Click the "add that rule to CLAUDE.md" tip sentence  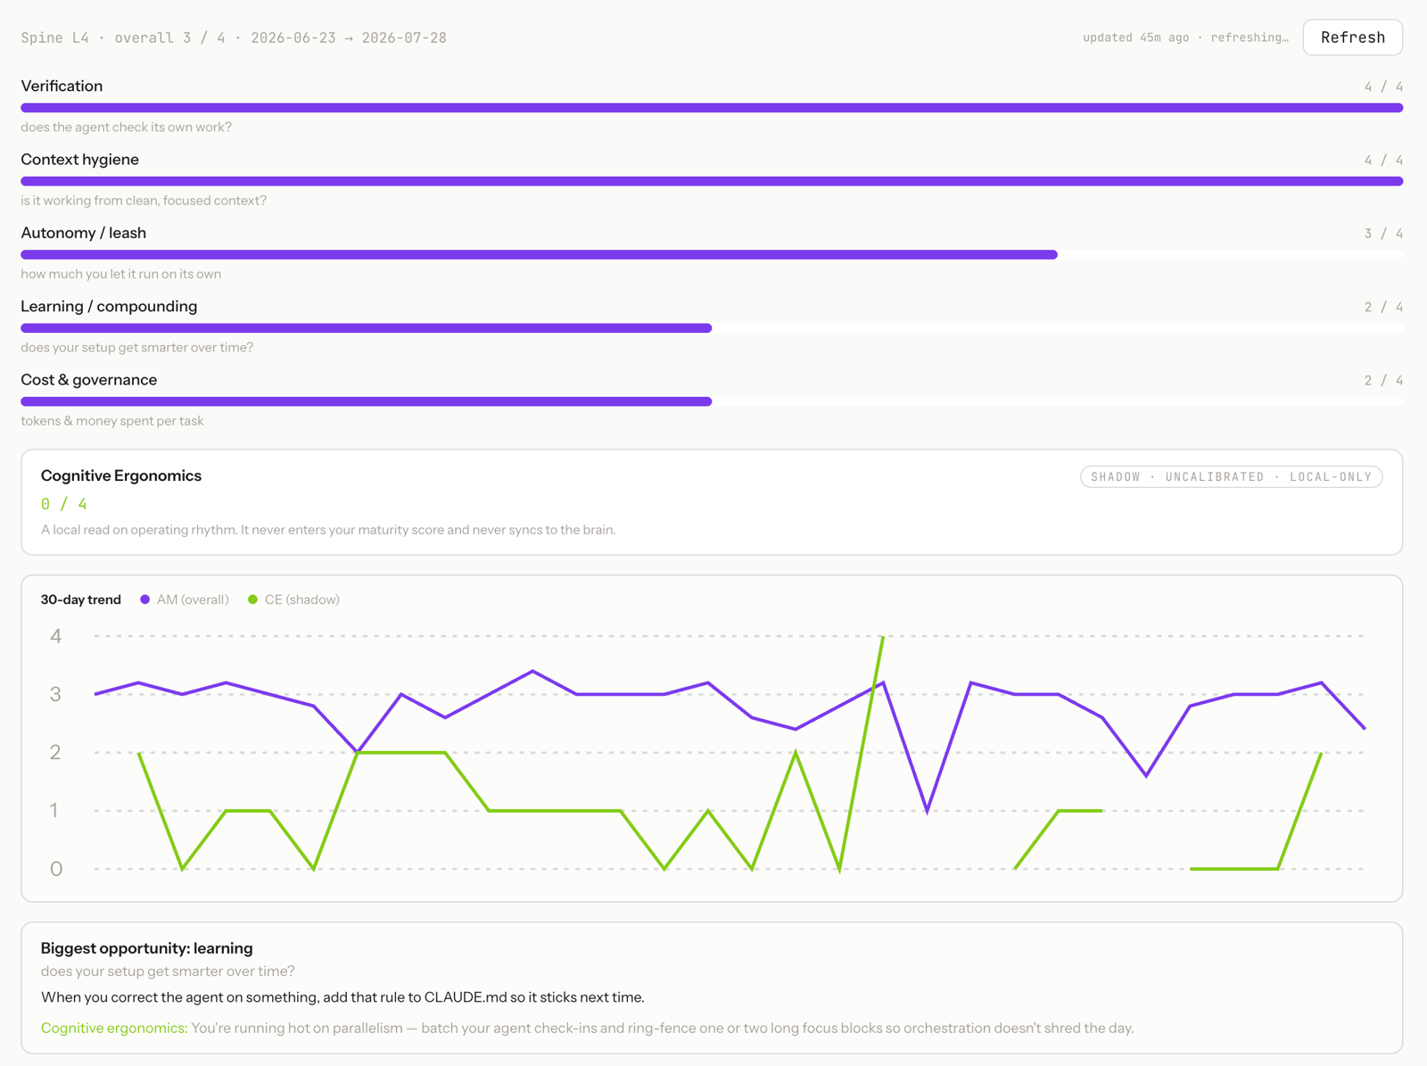[342, 997]
